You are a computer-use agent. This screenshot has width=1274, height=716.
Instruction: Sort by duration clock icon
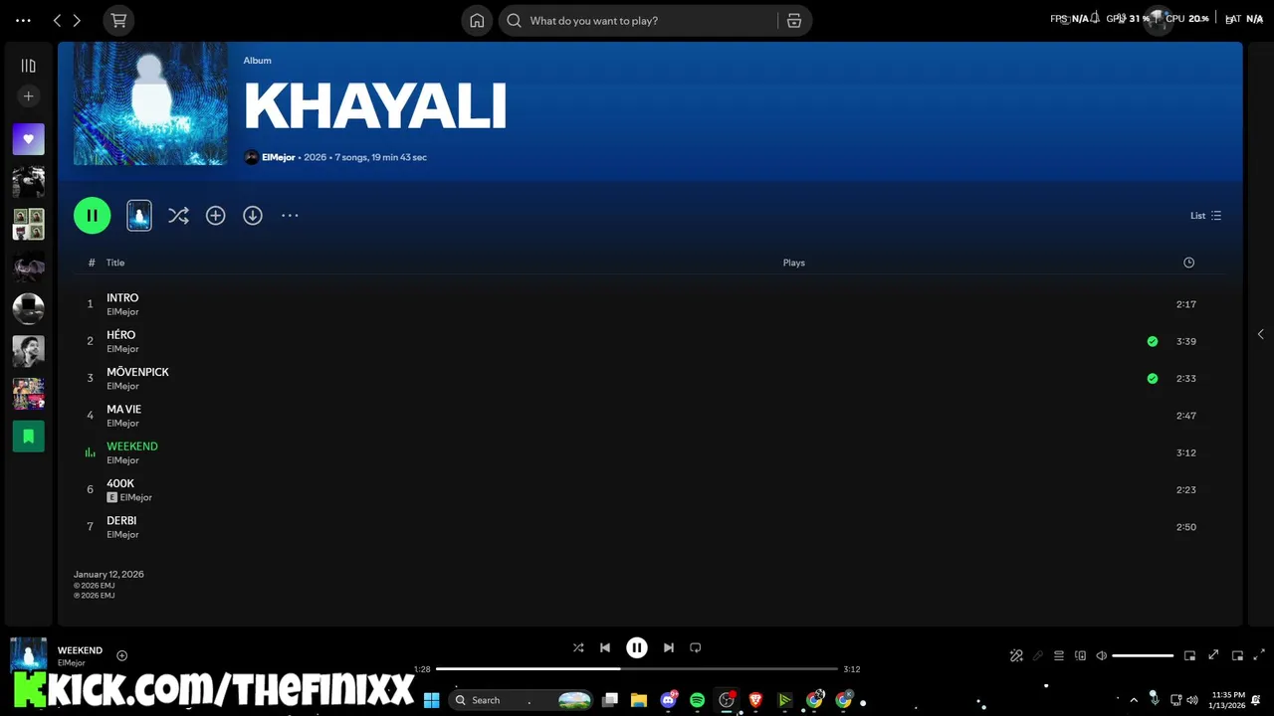(x=1188, y=263)
